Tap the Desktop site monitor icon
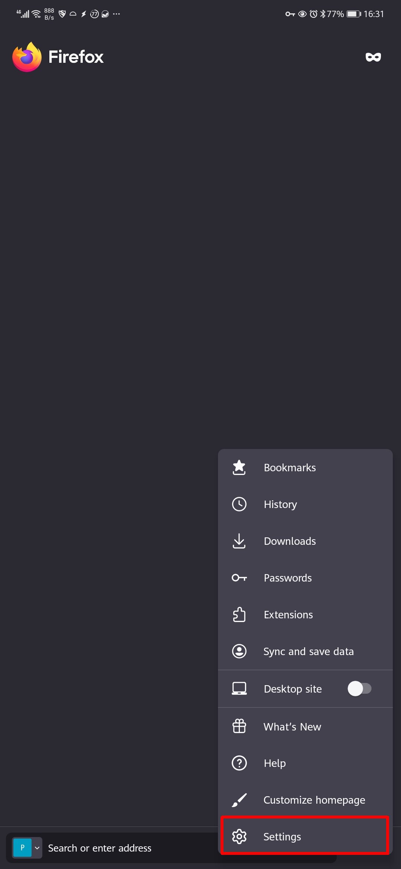The height and width of the screenshot is (869, 401). (x=239, y=689)
